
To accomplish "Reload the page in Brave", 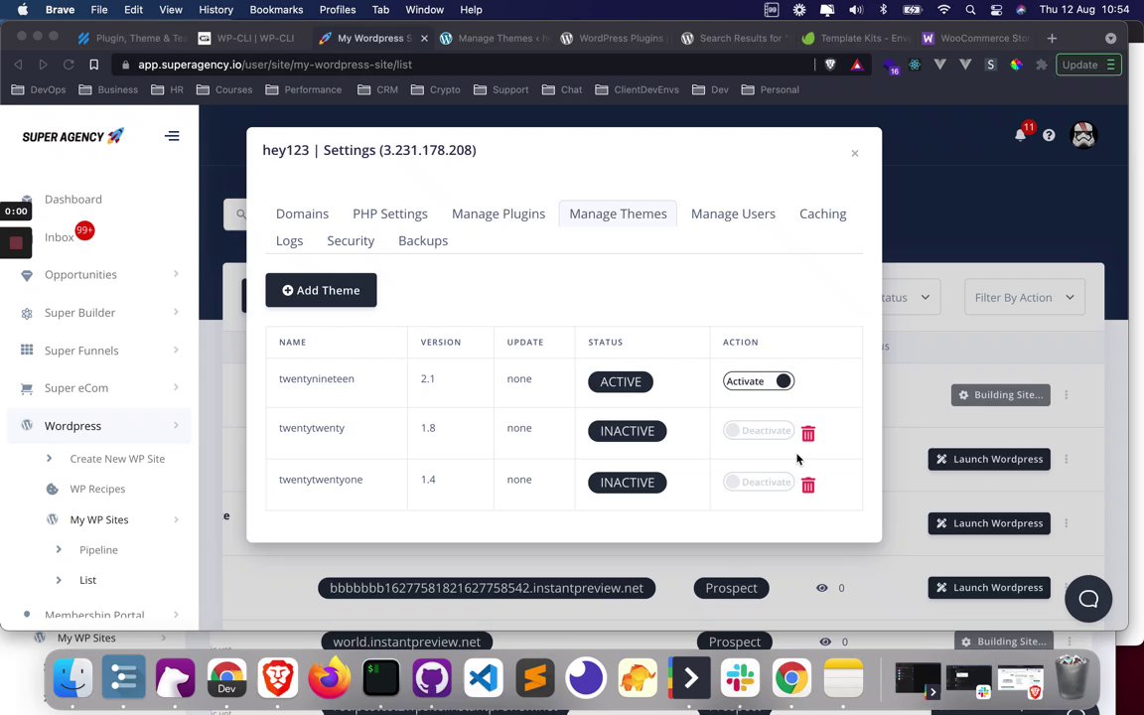I will click(68, 65).
